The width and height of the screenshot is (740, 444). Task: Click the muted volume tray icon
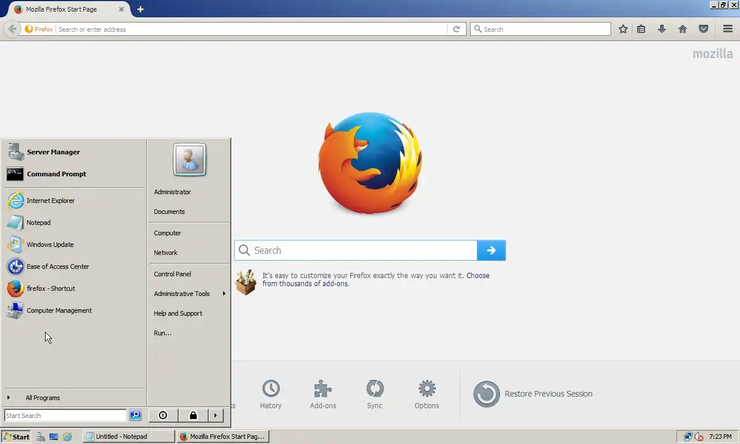(x=699, y=436)
